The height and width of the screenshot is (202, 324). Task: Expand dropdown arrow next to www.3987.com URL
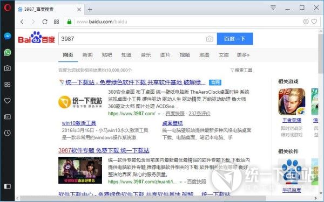[159, 114]
